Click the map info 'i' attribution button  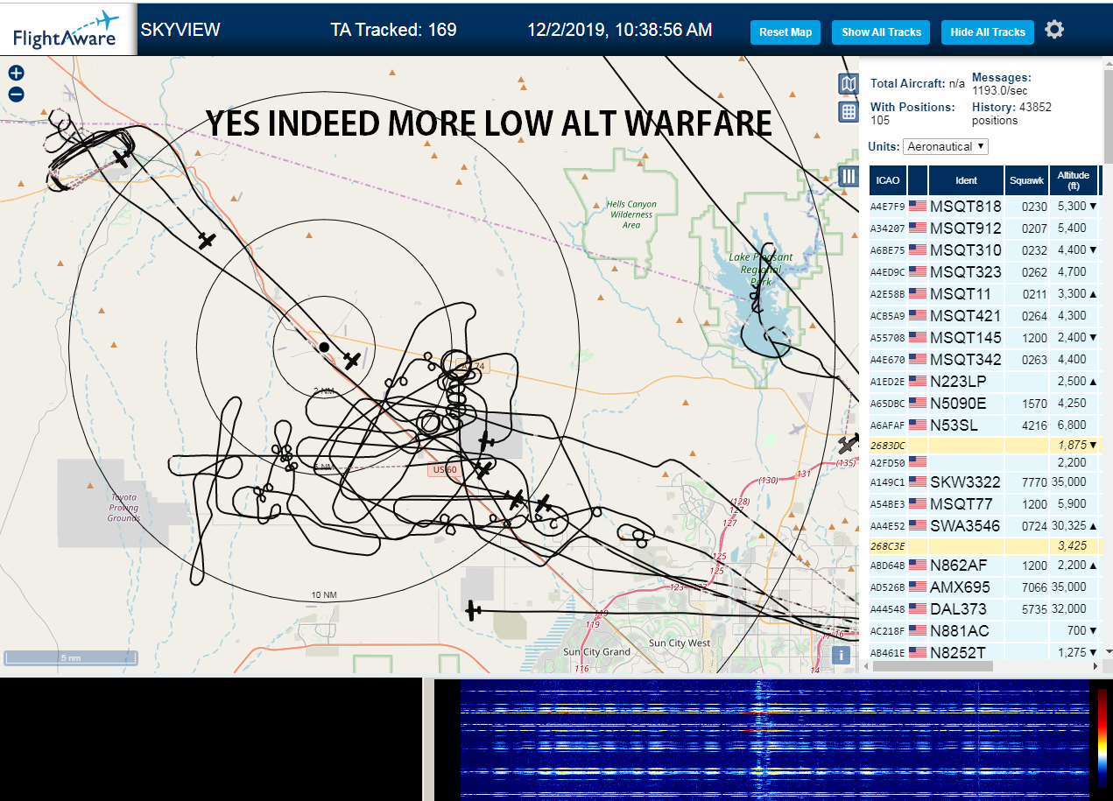point(841,655)
